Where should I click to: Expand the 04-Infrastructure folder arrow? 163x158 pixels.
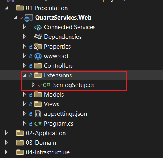(6, 152)
